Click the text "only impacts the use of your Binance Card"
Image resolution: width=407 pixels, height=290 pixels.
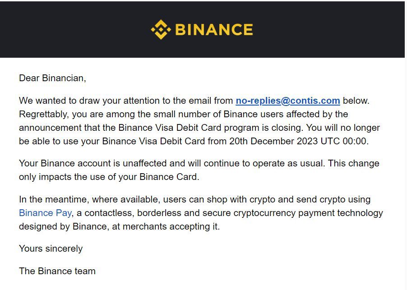point(108,177)
